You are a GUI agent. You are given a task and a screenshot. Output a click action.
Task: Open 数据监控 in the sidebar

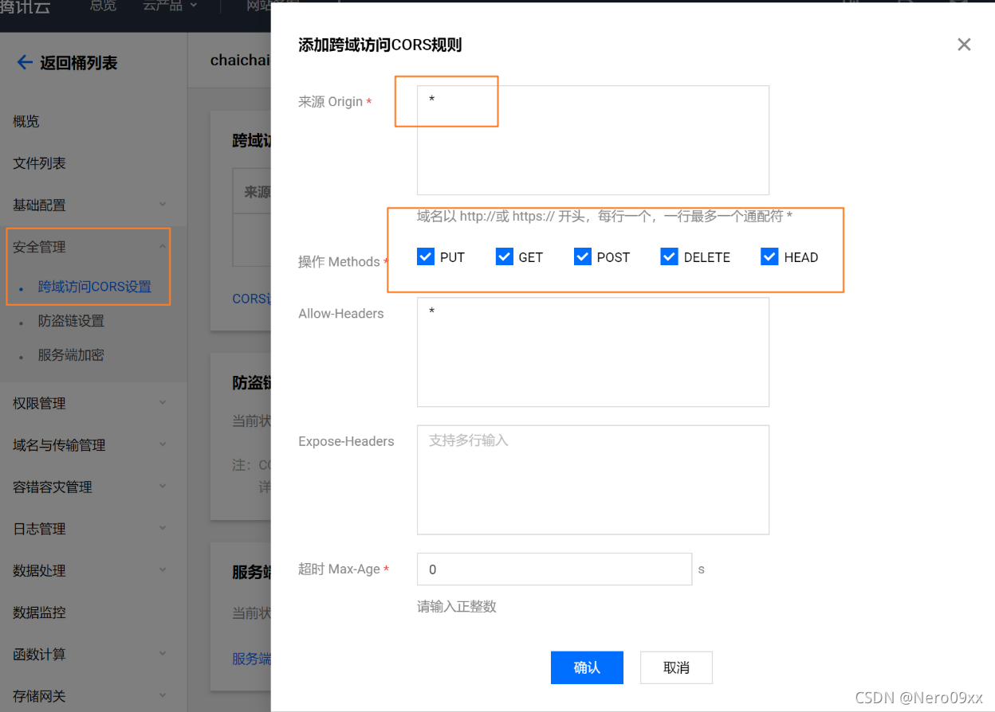click(x=39, y=612)
